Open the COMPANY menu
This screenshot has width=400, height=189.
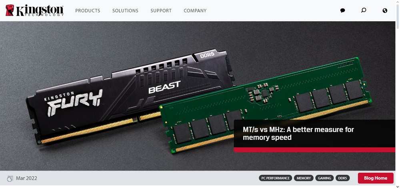195,11
